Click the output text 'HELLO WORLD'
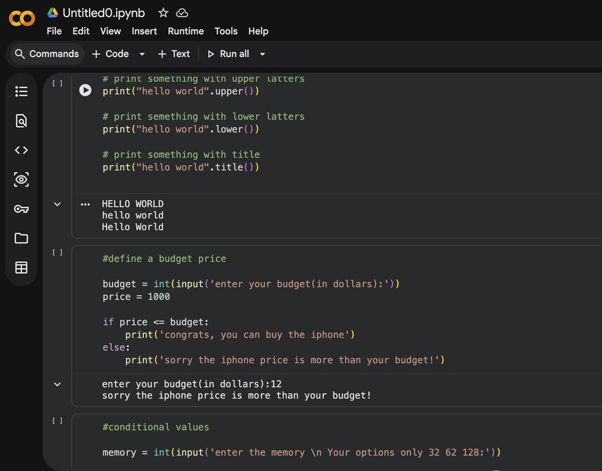This screenshot has width=602, height=471. coord(132,204)
